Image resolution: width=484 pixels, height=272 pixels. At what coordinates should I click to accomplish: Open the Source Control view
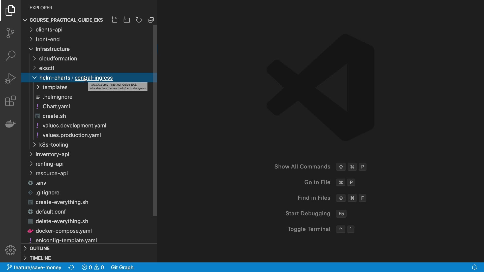(10, 33)
